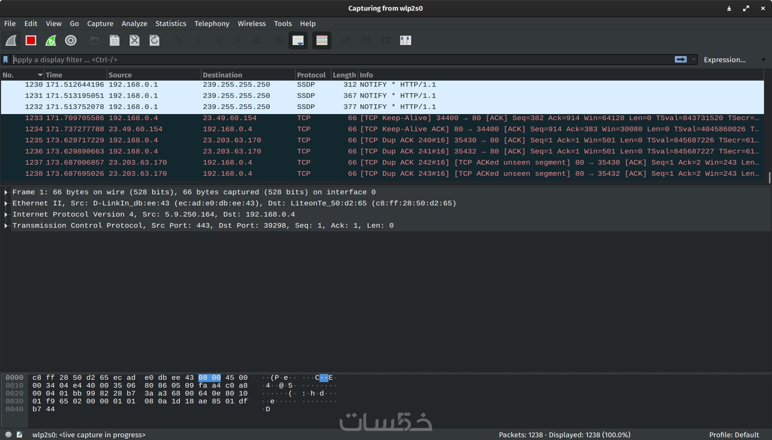
Task: Click the resize columns to fit icon
Action: pos(406,40)
